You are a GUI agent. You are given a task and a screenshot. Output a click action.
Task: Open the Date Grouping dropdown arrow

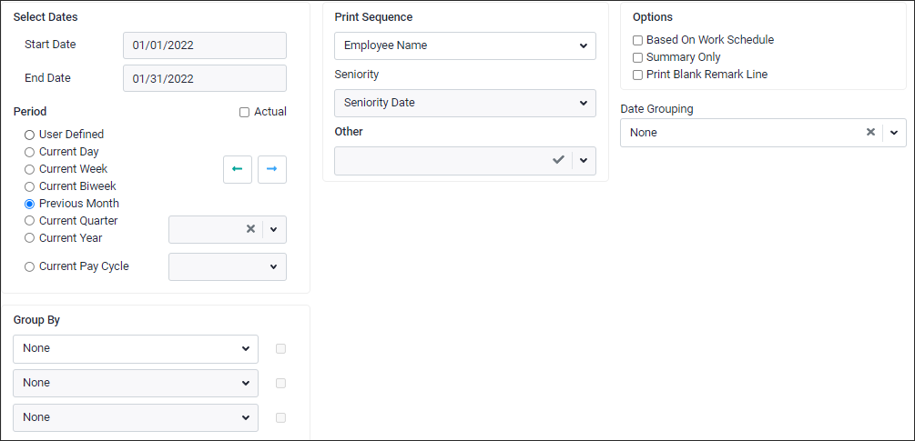894,132
